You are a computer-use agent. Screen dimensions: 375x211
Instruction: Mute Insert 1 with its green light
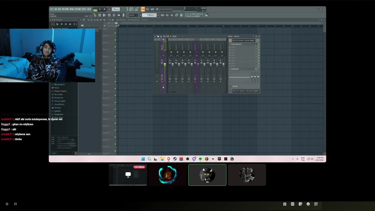[x=171, y=52]
